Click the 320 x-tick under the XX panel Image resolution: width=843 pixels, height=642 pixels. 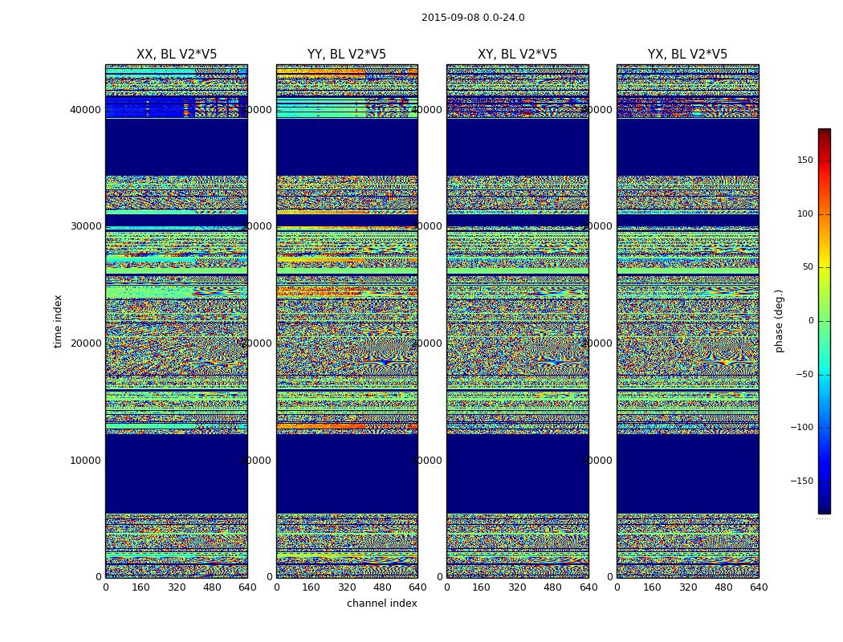(x=177, y=587)
